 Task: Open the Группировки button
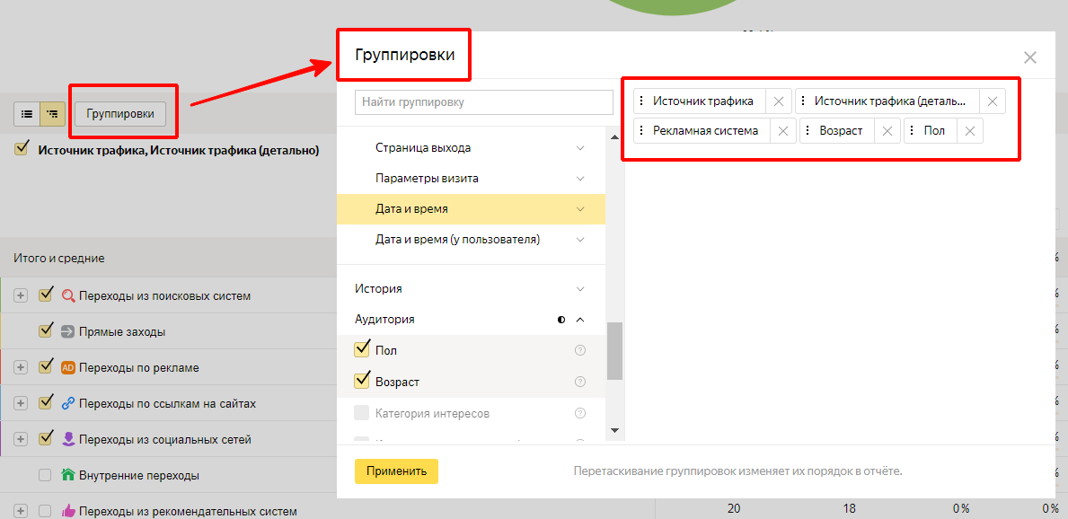126,114
